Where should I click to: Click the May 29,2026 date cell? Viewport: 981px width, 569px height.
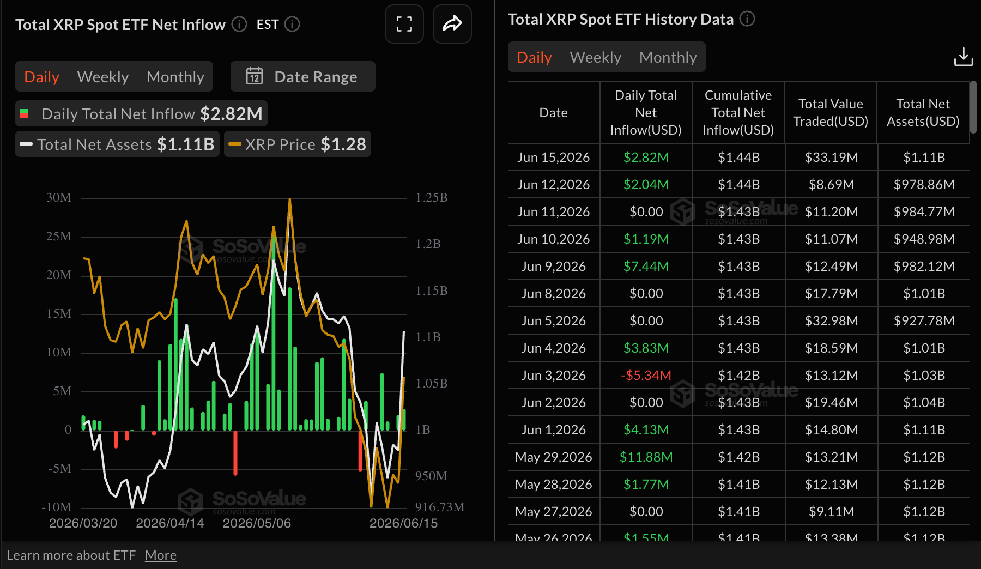pos(554,457)
